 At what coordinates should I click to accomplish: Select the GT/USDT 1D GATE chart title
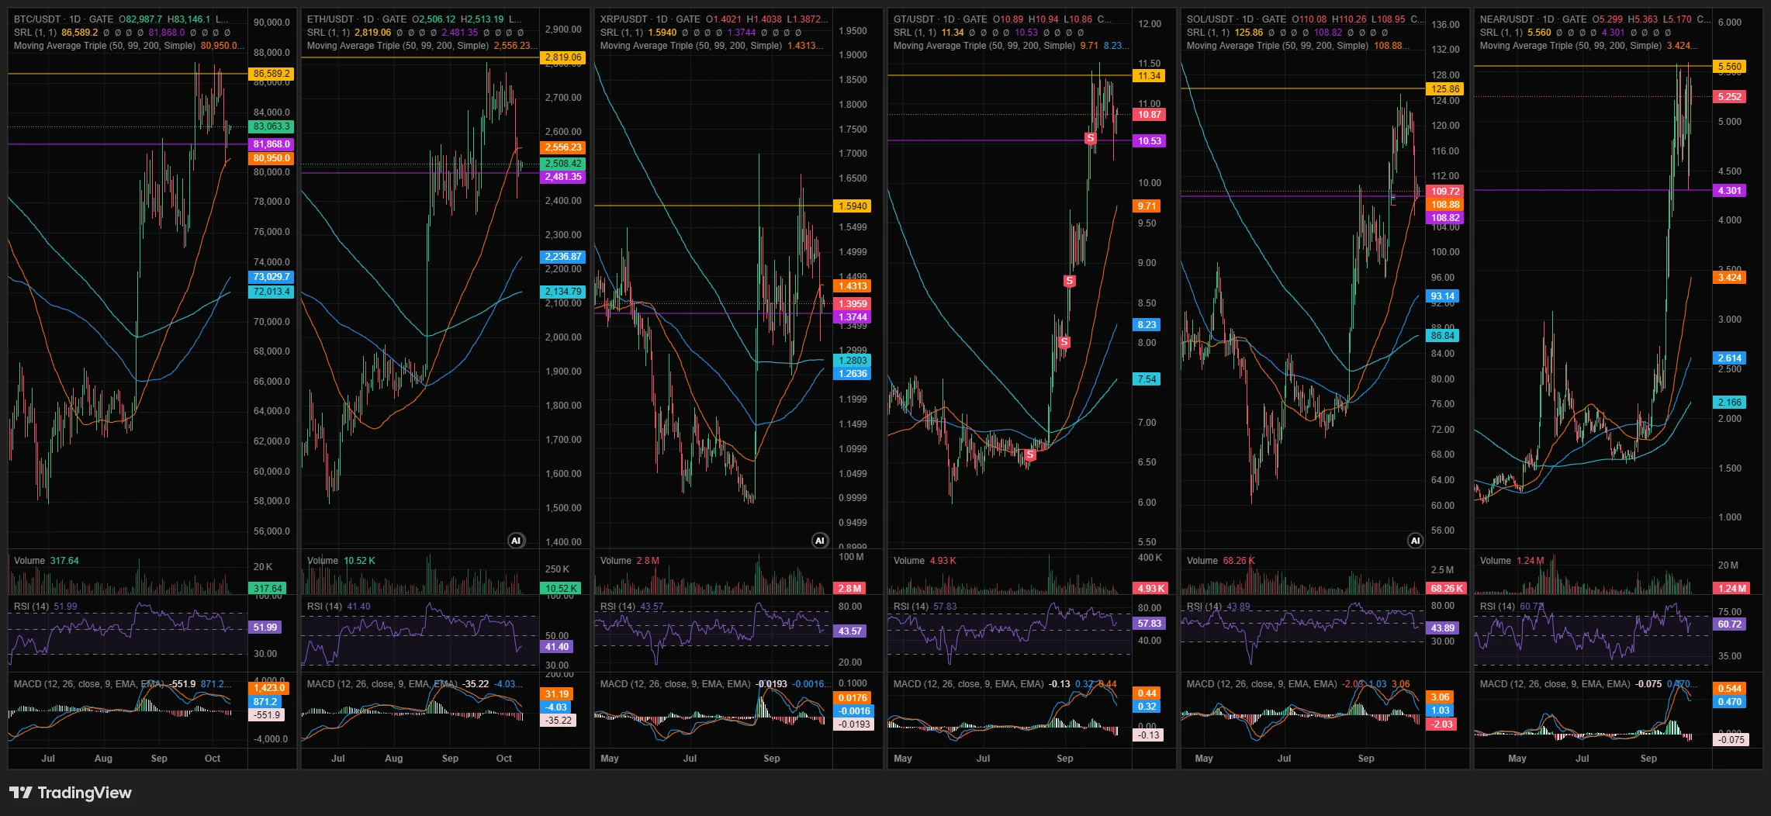pos(940,19)
